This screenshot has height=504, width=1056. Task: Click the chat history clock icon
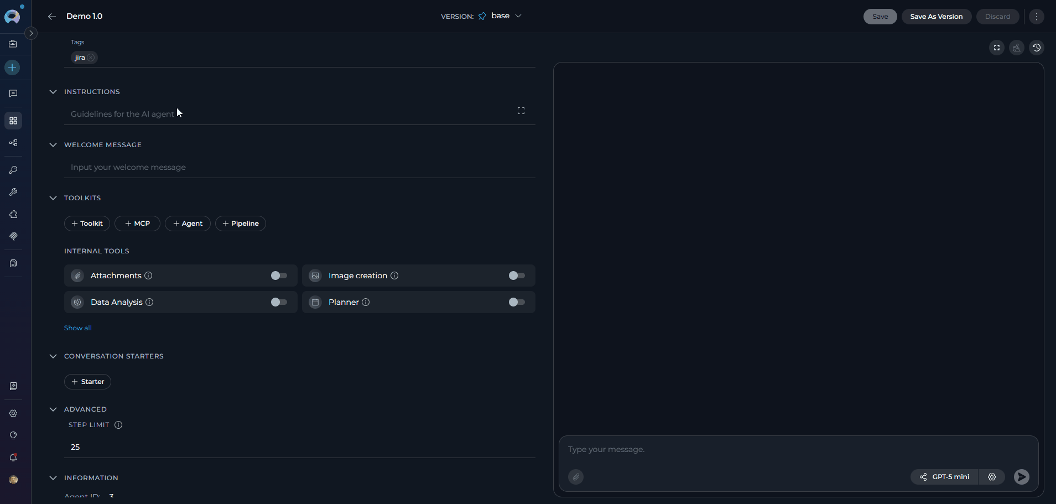point(1036,48)
